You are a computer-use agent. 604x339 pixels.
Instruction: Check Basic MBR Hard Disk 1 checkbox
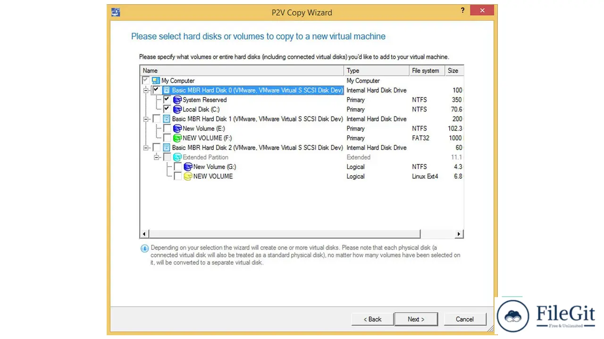(x=156, y=119)
